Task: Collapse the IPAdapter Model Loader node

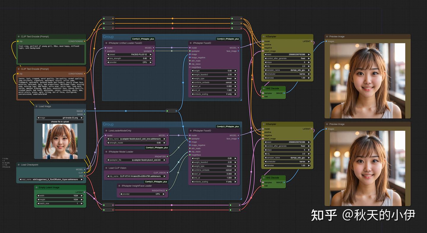Action: pyautogui.click(x=106, y=151)
